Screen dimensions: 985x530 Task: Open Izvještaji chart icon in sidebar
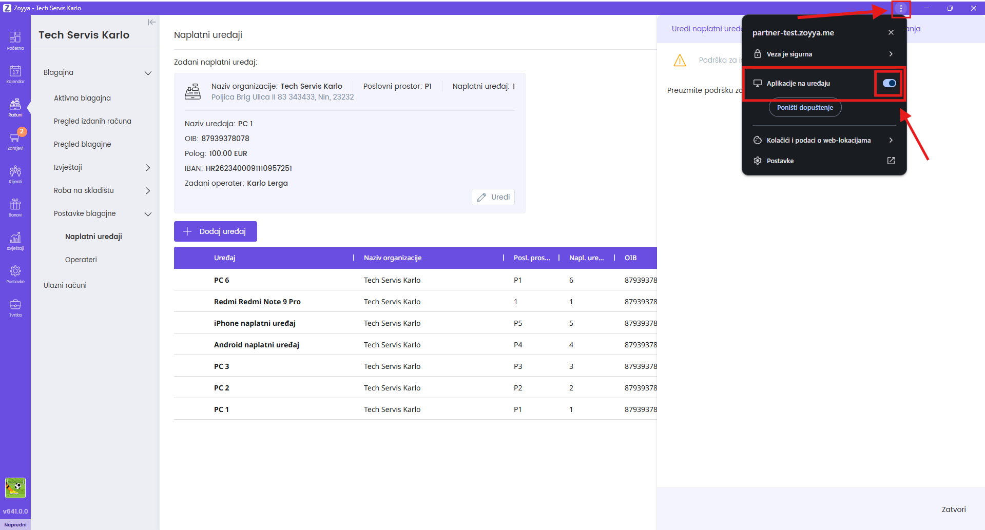coord(15,241)
